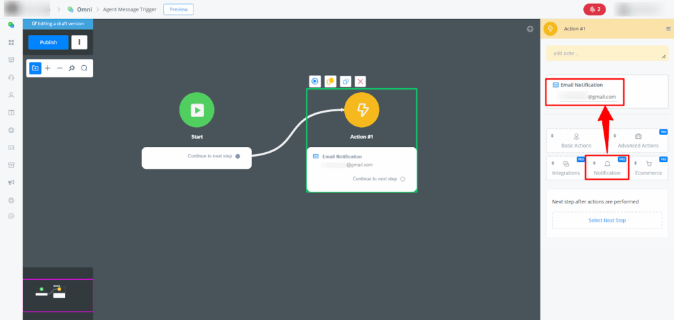Click the Select Next Step link

(x=607, y=220)
